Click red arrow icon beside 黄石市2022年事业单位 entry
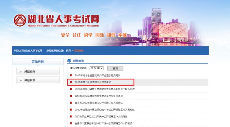230x127 pixels. [71, 103]
